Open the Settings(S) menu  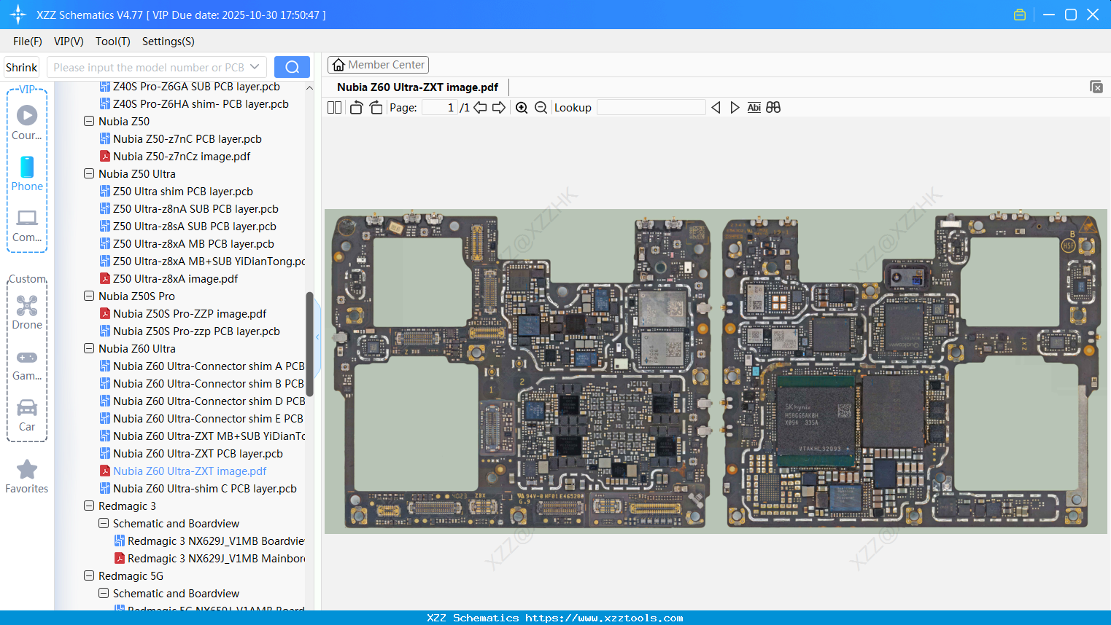(168, 42)
